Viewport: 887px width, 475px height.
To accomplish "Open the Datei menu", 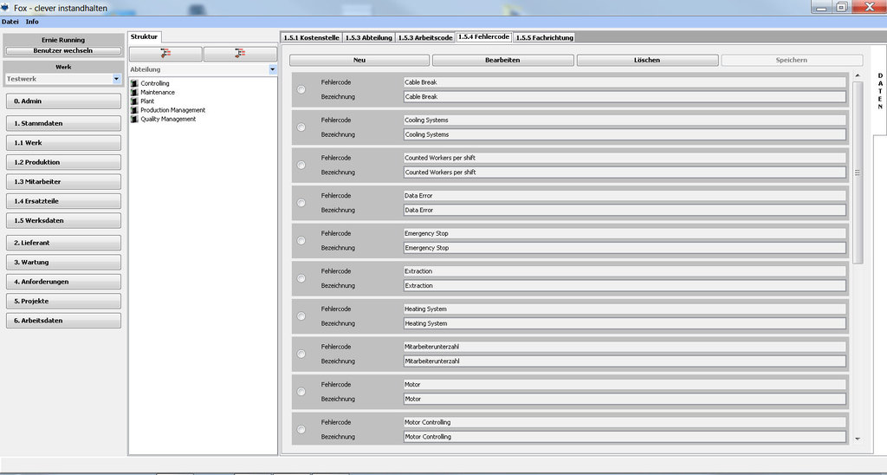I will (x=10, y=21).
